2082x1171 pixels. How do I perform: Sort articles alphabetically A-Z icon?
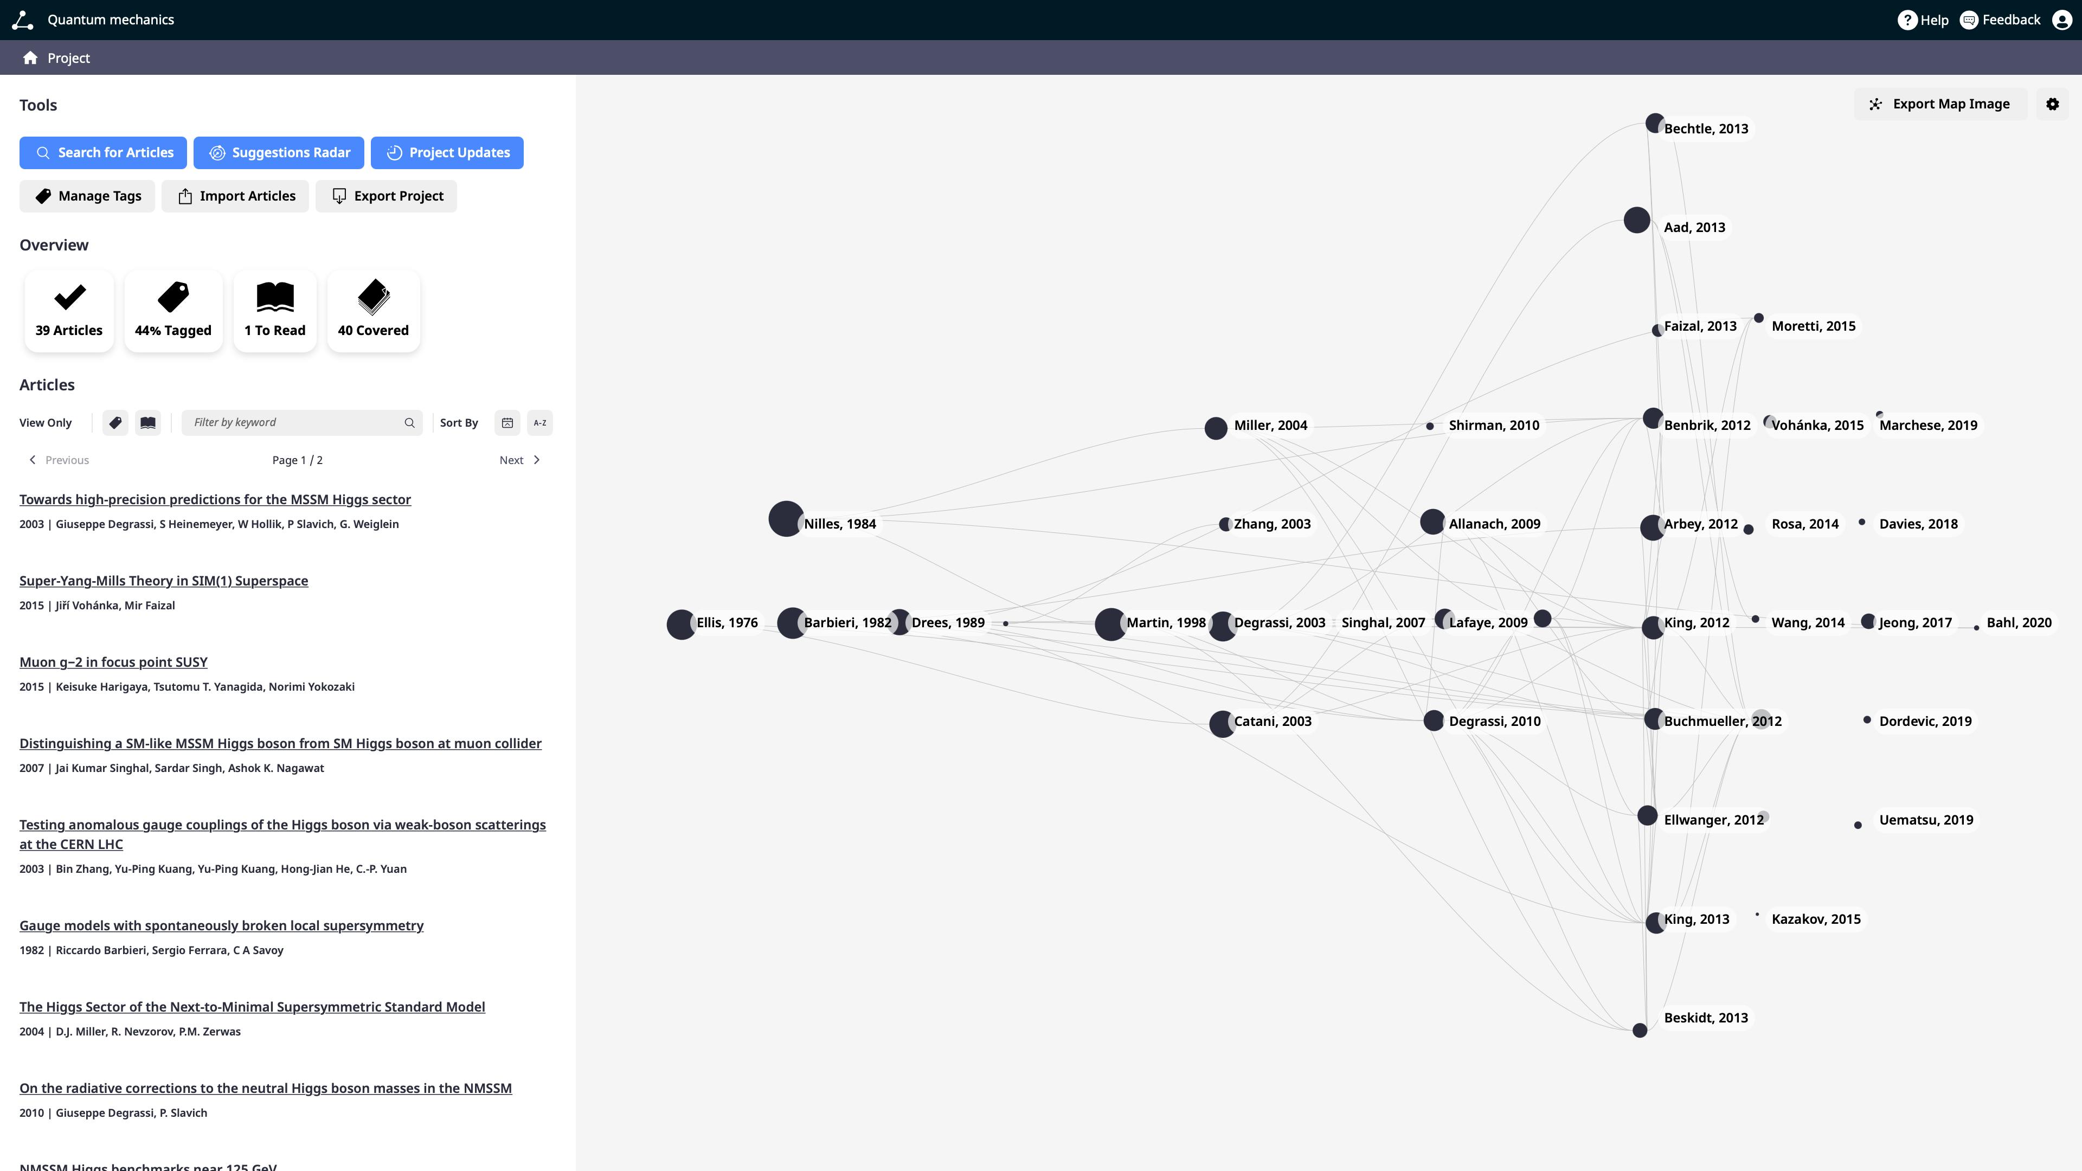pyautogui.click(x=540, y=423)
